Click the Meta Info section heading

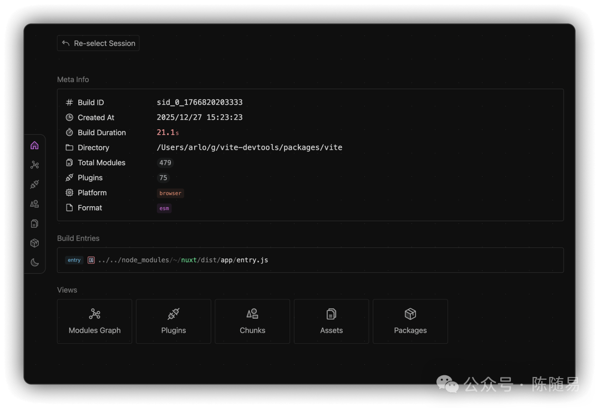point(73,79)
